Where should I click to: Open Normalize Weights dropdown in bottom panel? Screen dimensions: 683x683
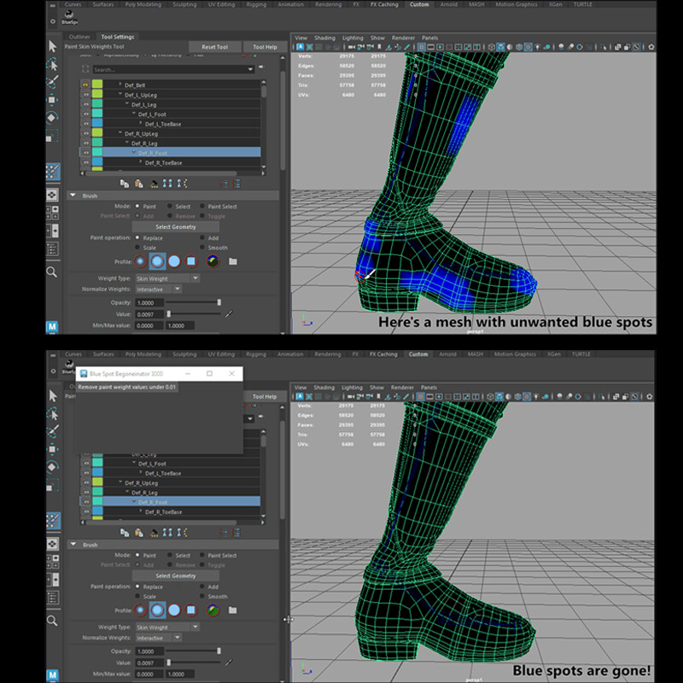(158, 638)
